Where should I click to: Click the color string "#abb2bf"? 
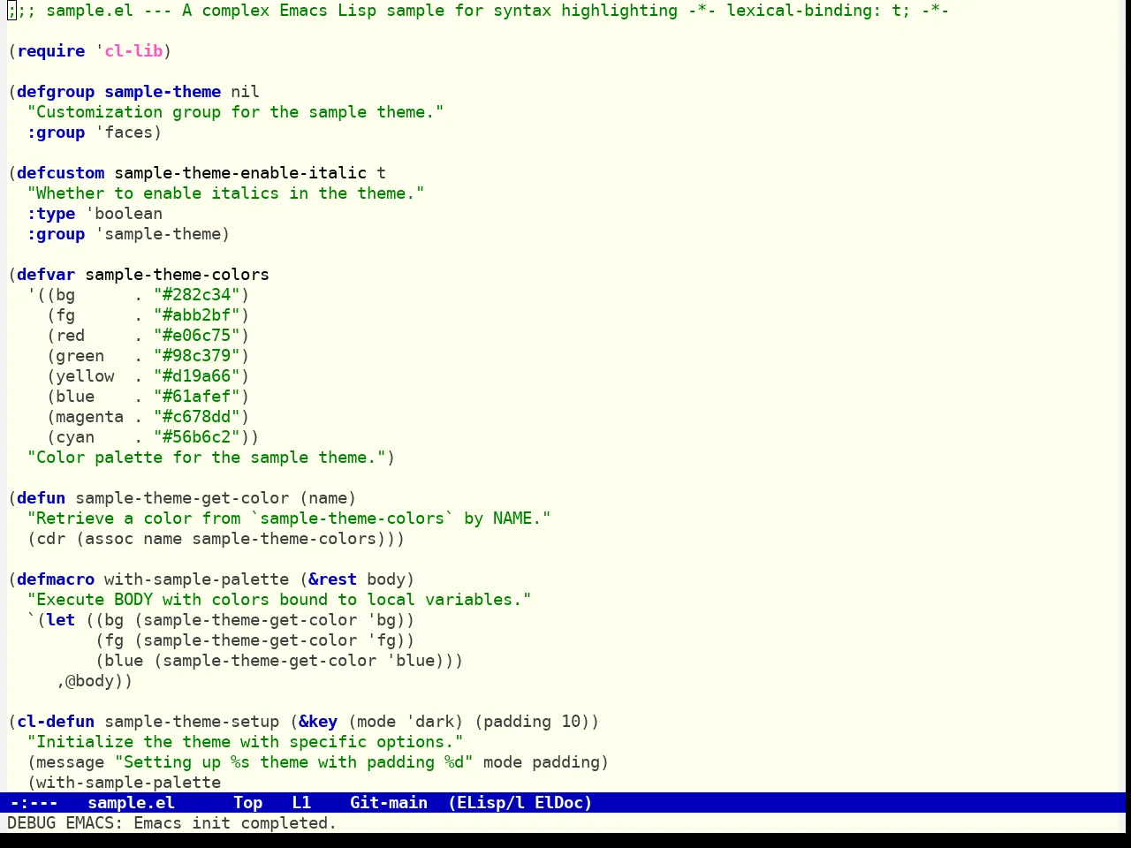point(196,315)
